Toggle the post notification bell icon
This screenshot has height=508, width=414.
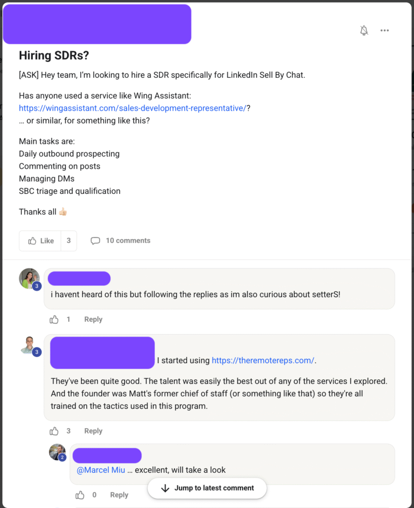pyautogui.click(x=364, y=31)
